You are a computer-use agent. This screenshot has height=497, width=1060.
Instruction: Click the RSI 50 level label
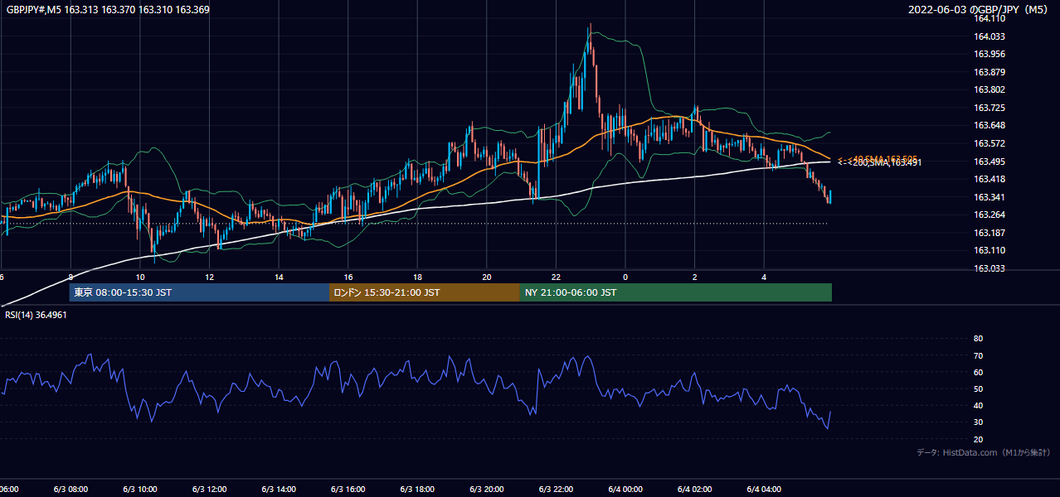tap(978, 388)
